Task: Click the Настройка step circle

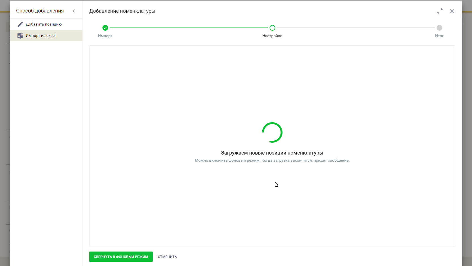Action: click(x=272, y=28)
